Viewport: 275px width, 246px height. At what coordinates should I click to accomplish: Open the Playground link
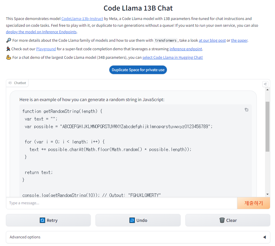[46, 49]
